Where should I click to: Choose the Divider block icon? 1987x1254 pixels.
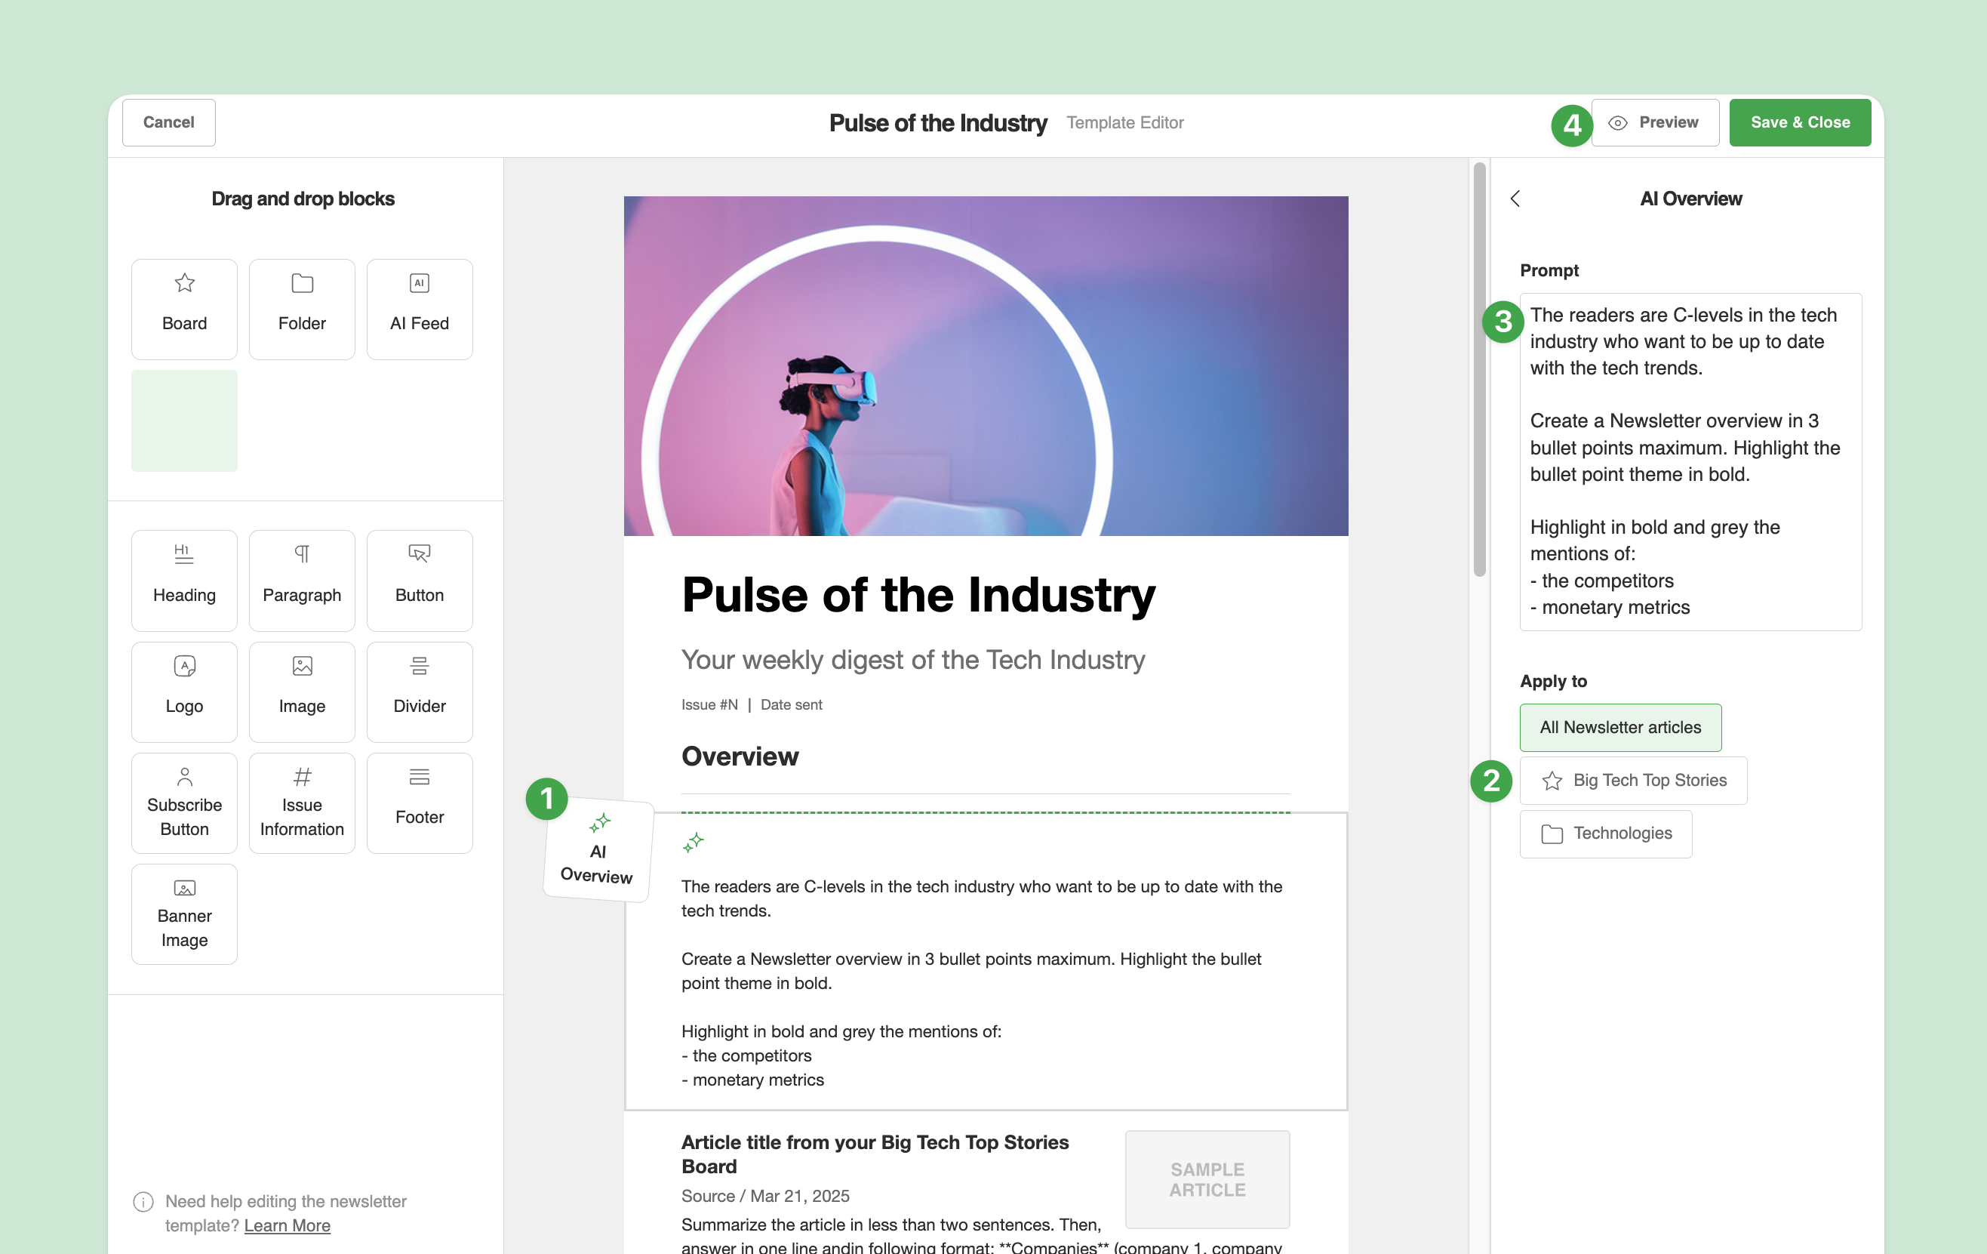[x=419, y=665]
